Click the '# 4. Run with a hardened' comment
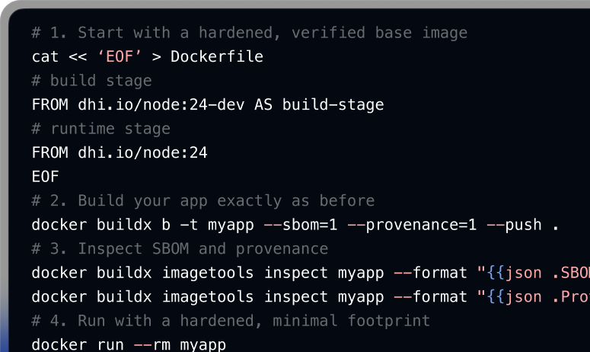Screen dimensions: 590x352 (x=231, y=321)
